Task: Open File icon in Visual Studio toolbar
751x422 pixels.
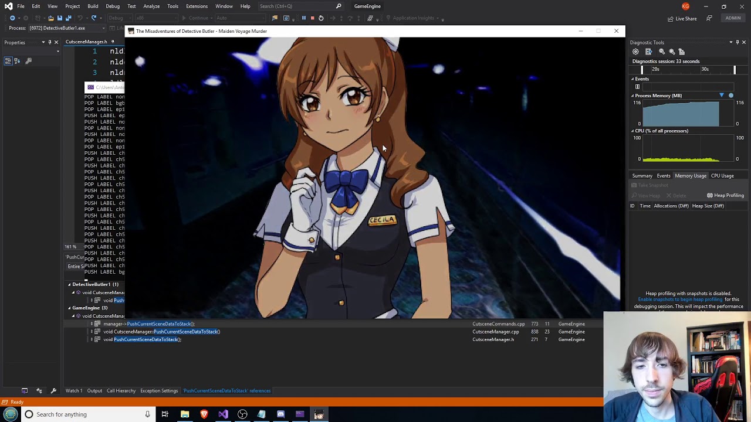Action: 51,18
